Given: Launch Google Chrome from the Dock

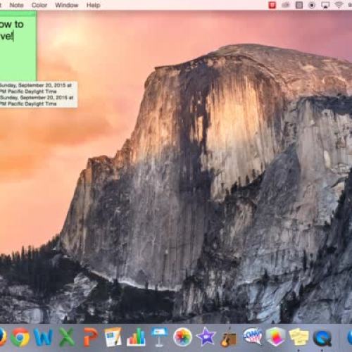Looking at the screenshot, I should (20, 337).
